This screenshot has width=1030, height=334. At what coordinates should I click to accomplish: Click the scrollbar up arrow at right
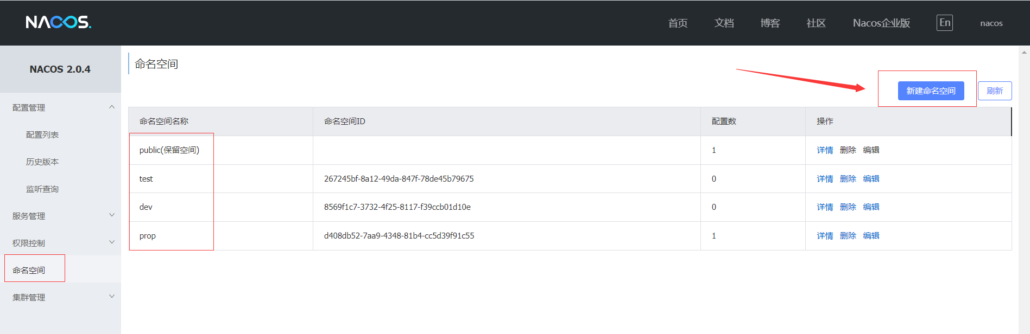coord(1024,53)
